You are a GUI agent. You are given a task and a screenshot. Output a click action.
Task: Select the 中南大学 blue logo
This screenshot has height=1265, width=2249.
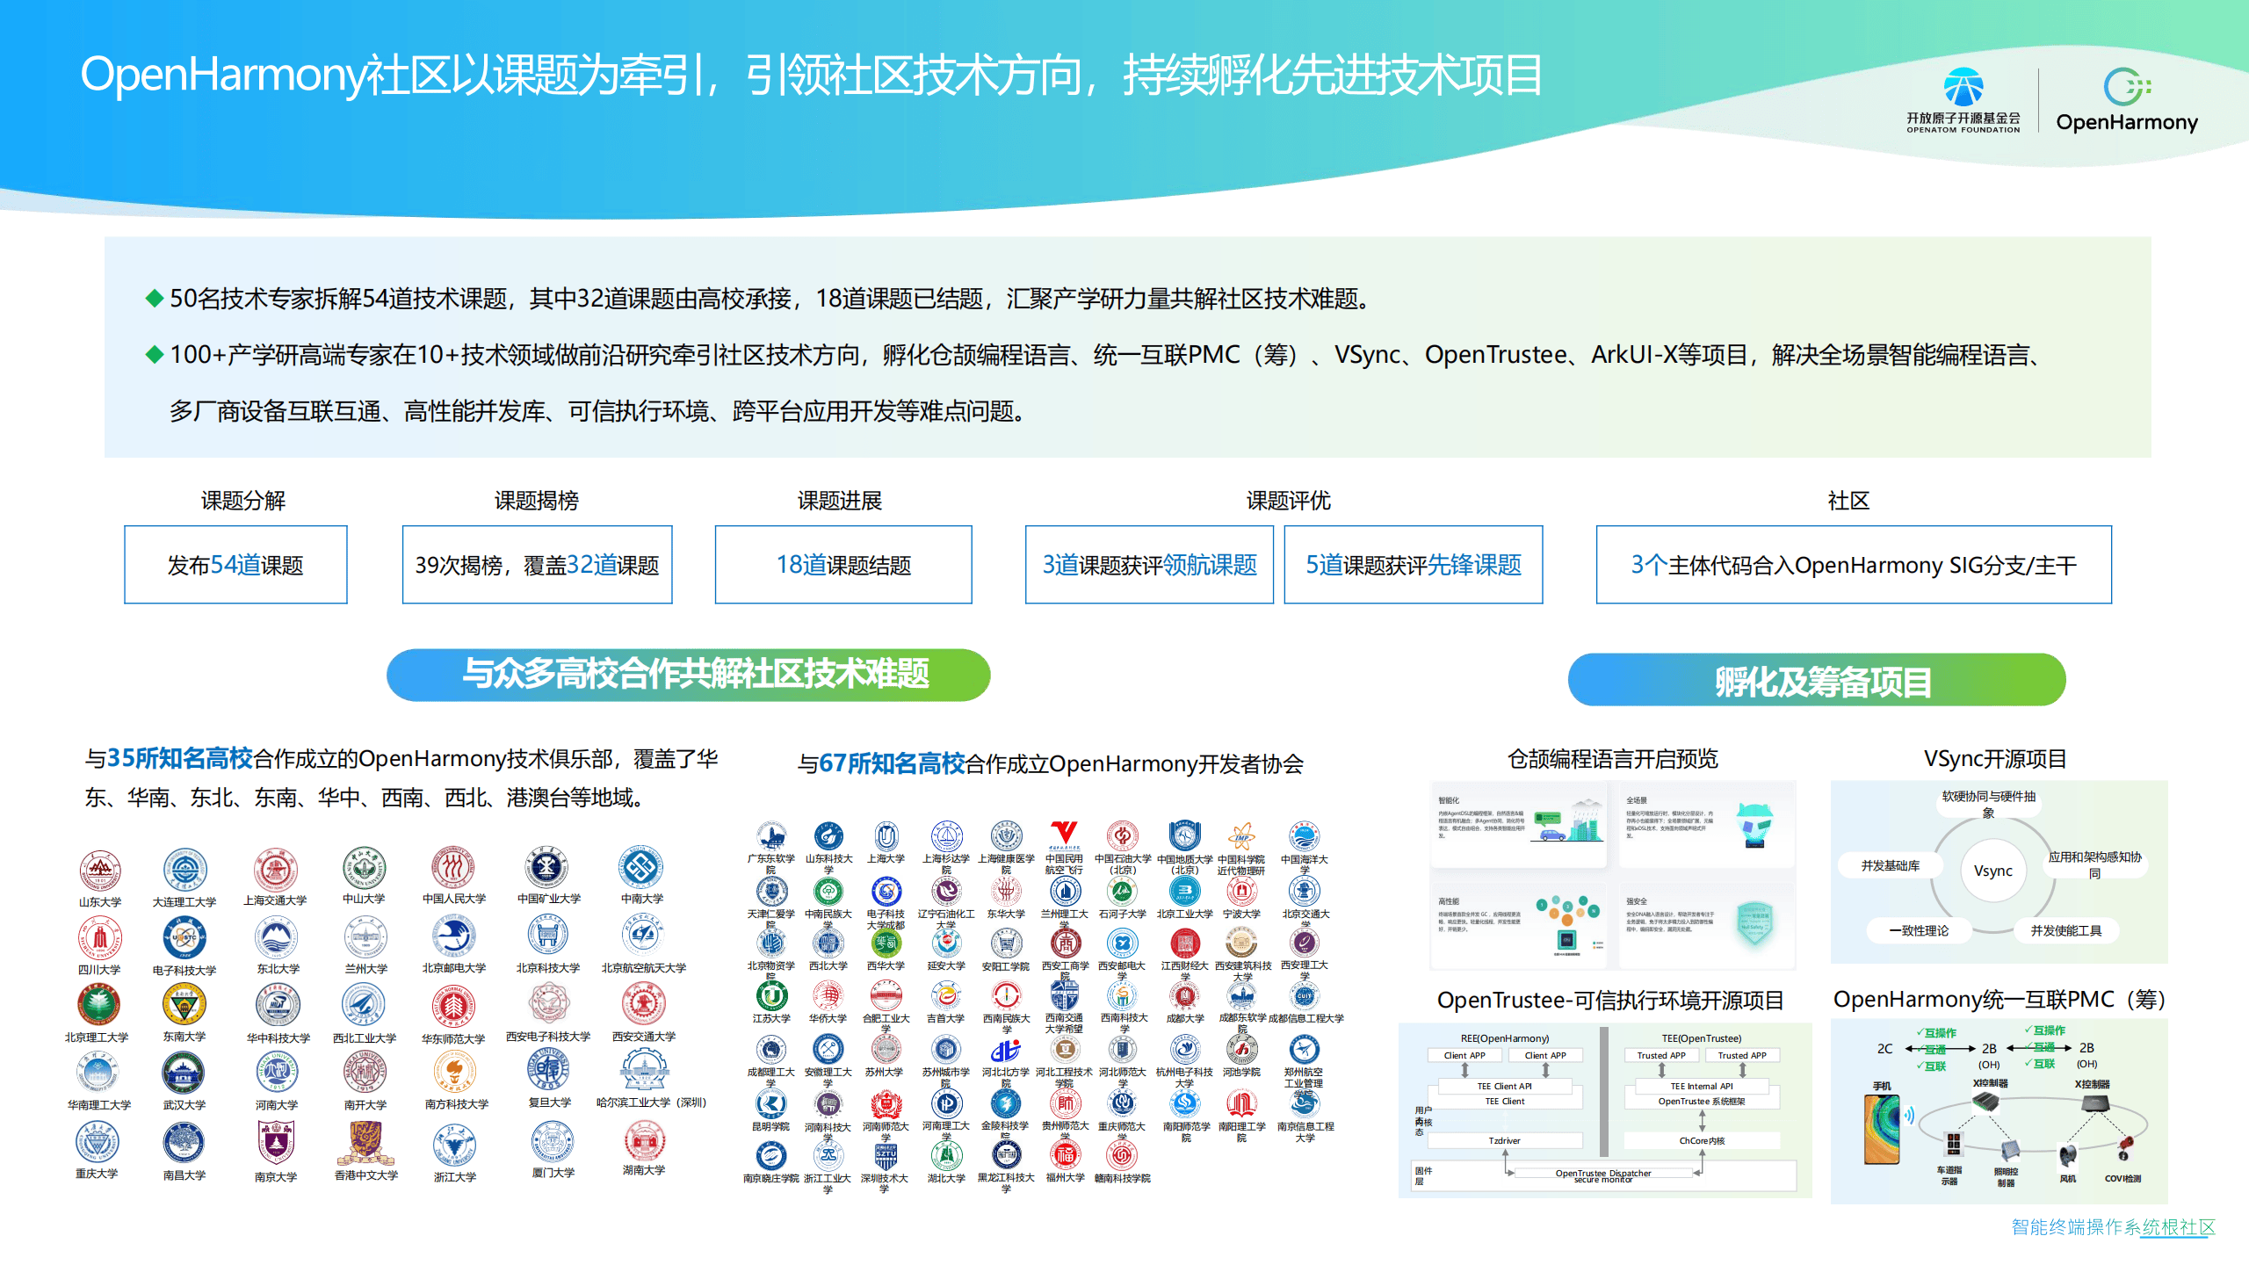[x=641, y=868]
